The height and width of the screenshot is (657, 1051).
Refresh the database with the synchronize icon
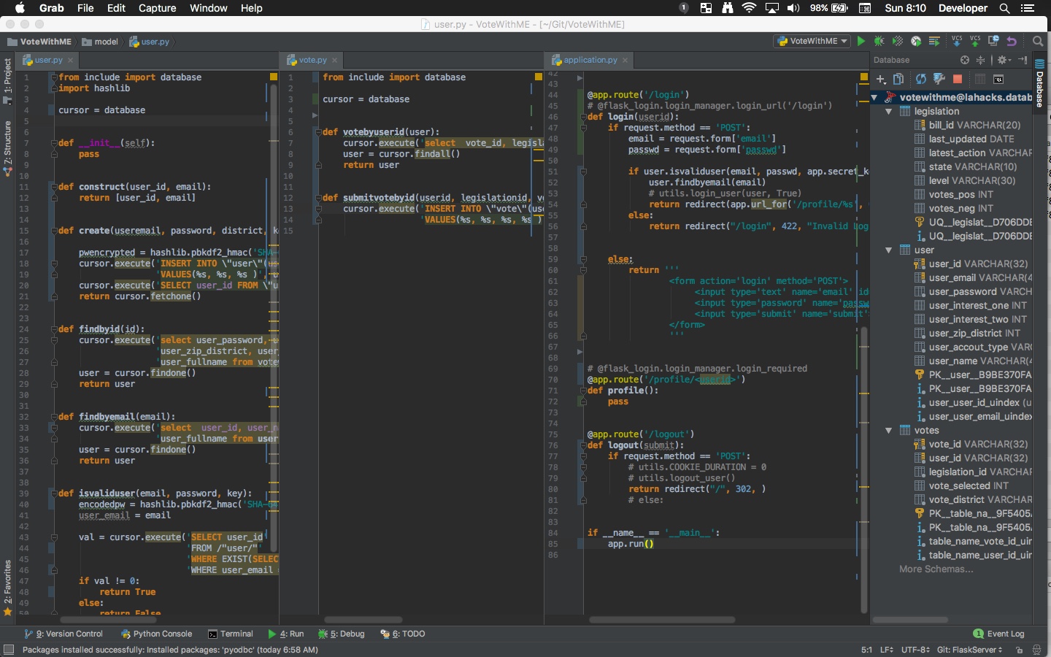tap(921, 79)
